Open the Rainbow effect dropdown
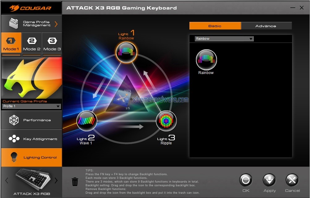Image resolution: width=310 pixels, height=198 pixels. tap(224, 39)
